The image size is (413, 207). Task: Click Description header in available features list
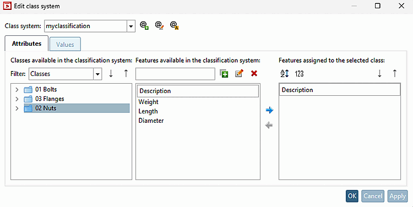[x=198, y=91]
